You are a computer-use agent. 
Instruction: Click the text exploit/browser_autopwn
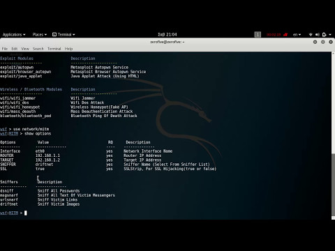tap(26, 72)
